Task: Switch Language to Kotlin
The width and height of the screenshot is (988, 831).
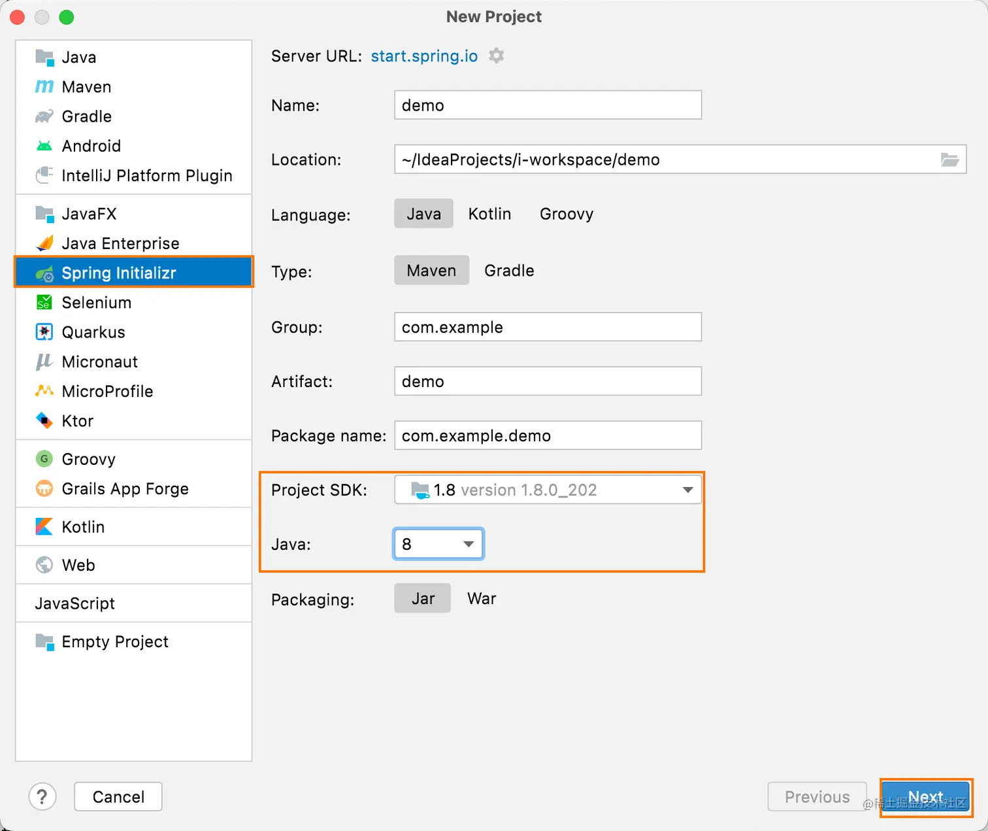Action: pyautogui.click(x=489, y=214)
